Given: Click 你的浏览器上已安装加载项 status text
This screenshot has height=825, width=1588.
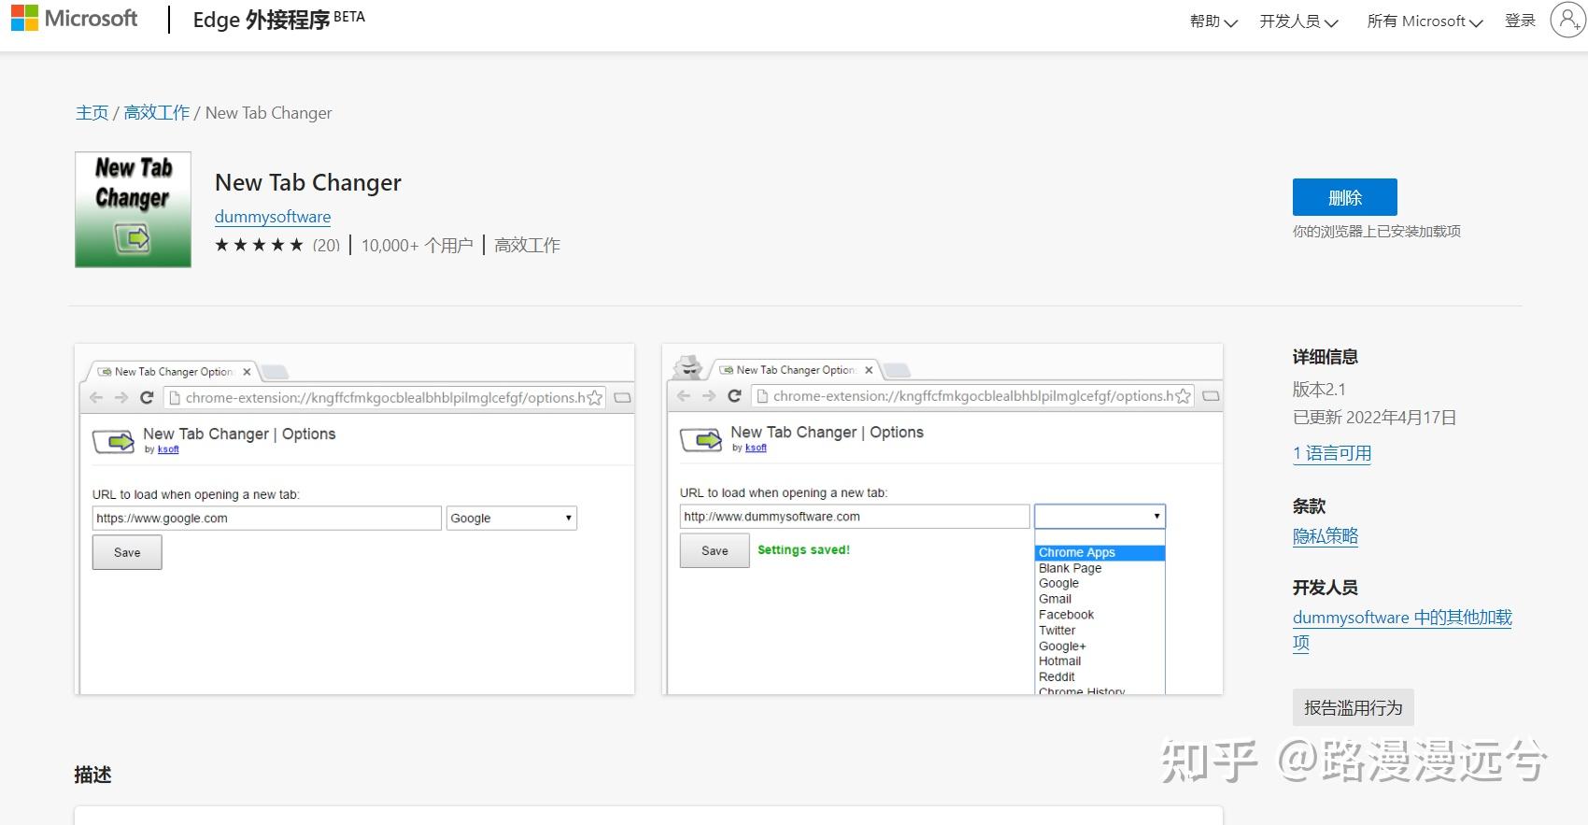Looking at the screenshot, I should pos(1377,232).
